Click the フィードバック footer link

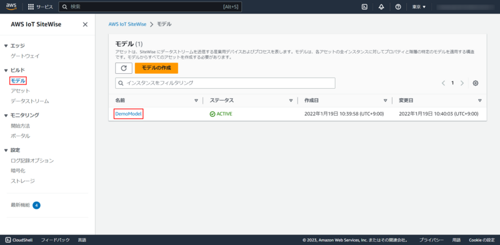coord(55,240)
